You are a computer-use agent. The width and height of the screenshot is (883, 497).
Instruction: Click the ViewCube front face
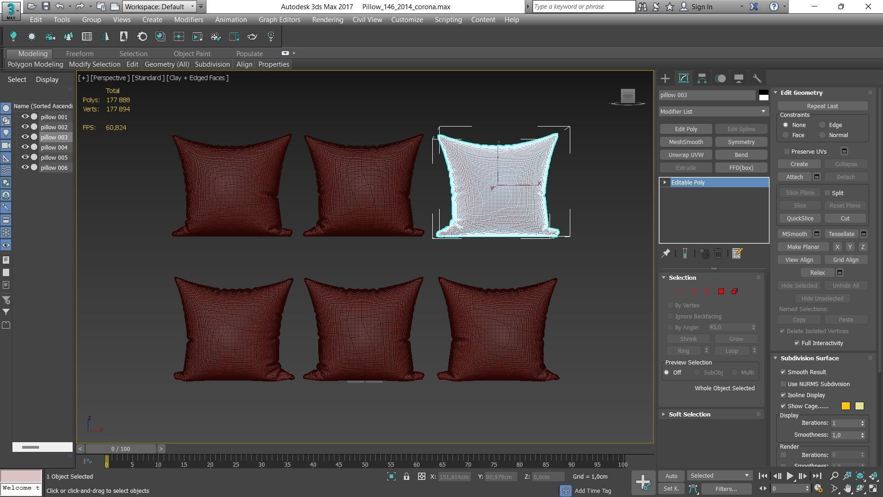pos(628,96)
